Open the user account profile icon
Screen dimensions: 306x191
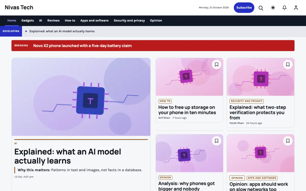pos(296,8)
